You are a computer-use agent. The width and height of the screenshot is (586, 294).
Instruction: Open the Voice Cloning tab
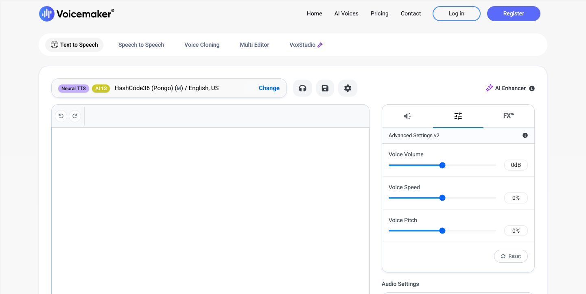point(202,45)
